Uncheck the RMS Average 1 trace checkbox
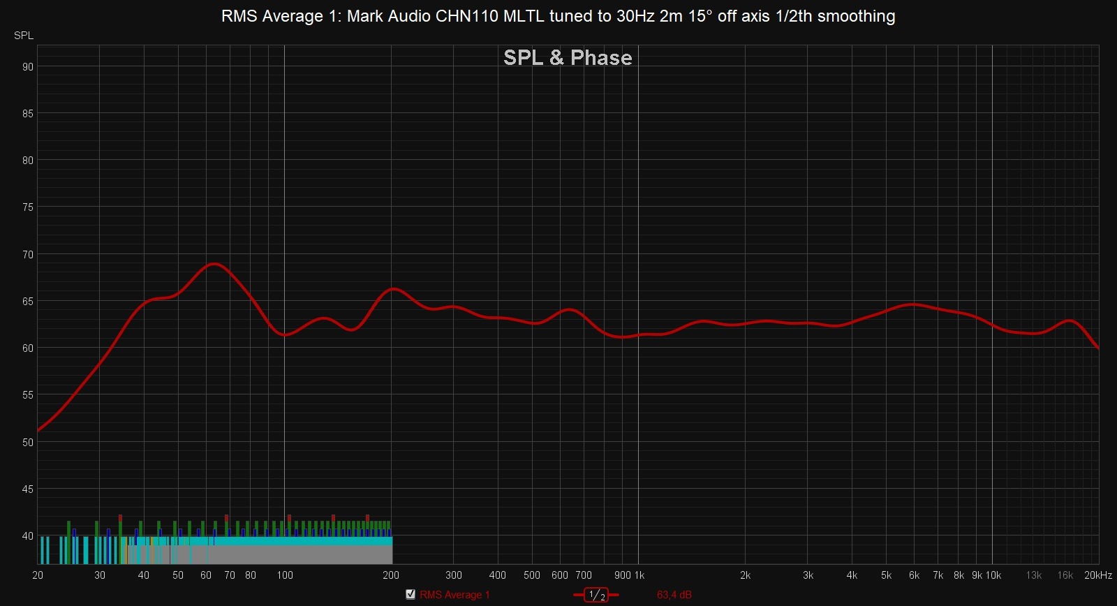The height and width of the screenshot is (606, 1117). pos(410,594)
